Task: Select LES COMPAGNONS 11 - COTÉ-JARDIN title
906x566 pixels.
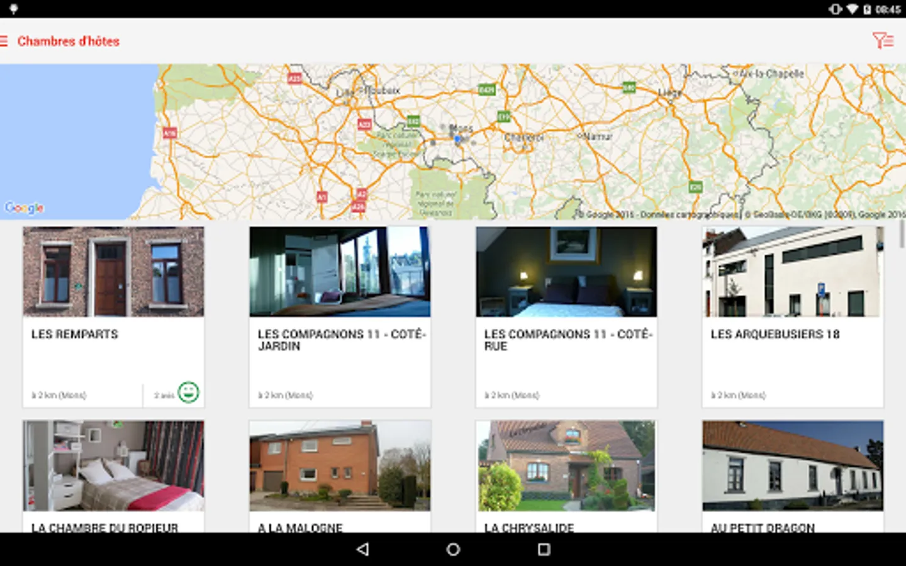Action: point(342,340)
